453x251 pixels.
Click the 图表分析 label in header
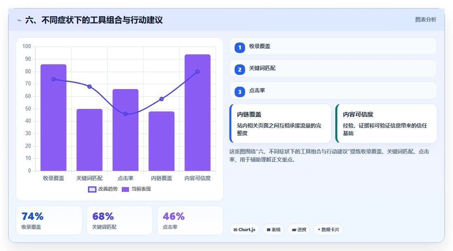click(425, 20)
